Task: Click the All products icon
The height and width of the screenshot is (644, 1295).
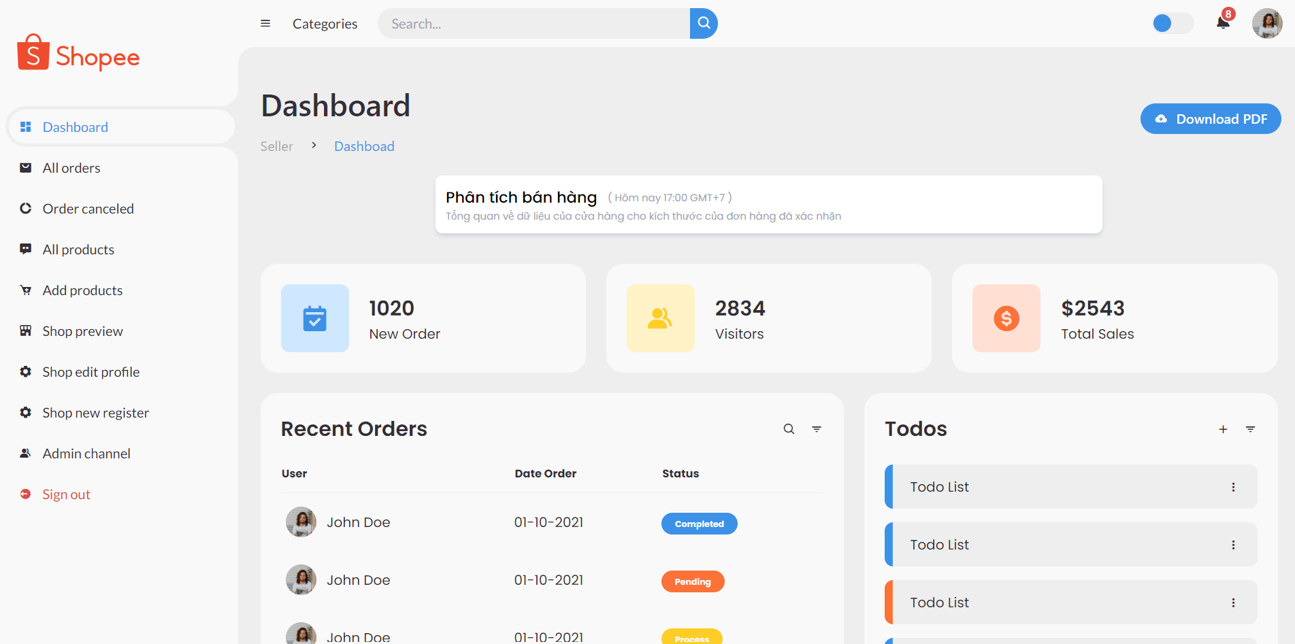Action: coord(26,250)
